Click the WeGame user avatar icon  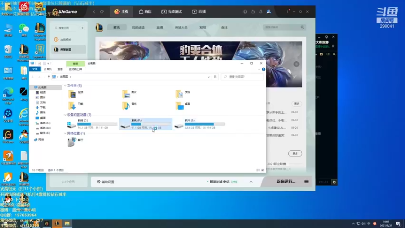click(x=269, y=12)
